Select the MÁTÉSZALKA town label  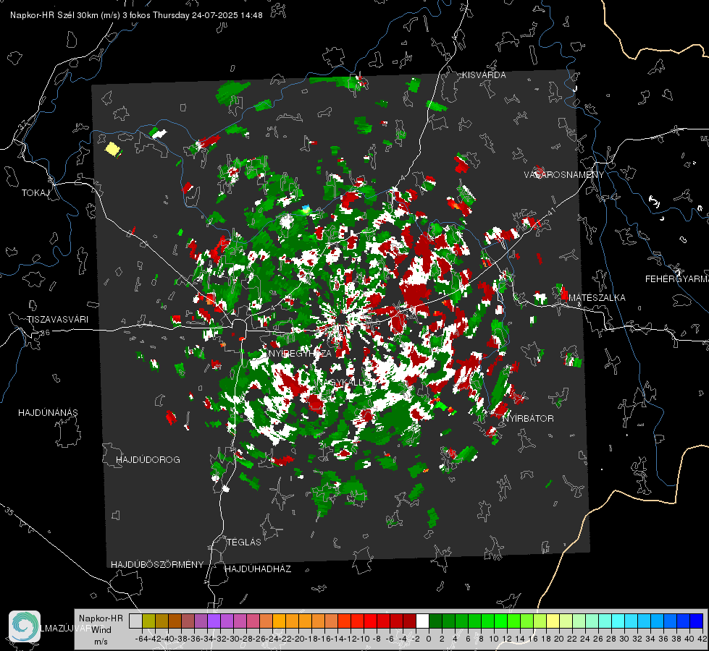(x=597, y=298)
